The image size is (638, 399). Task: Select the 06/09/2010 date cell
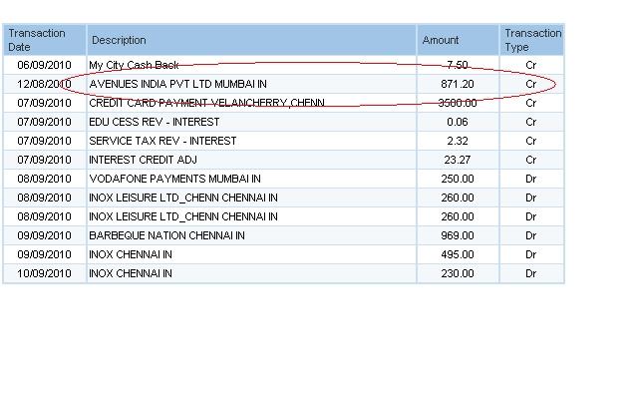point(44,65)
